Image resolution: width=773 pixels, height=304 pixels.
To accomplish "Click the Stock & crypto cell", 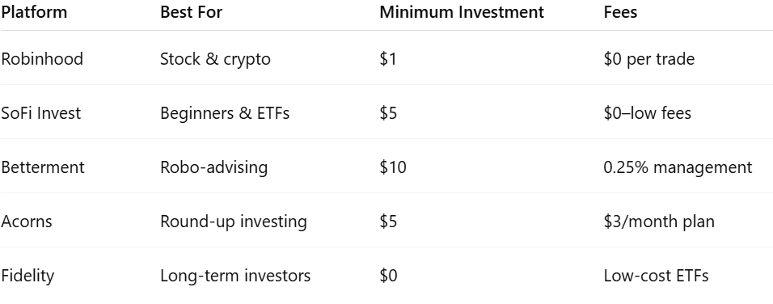I will [215, 59].
